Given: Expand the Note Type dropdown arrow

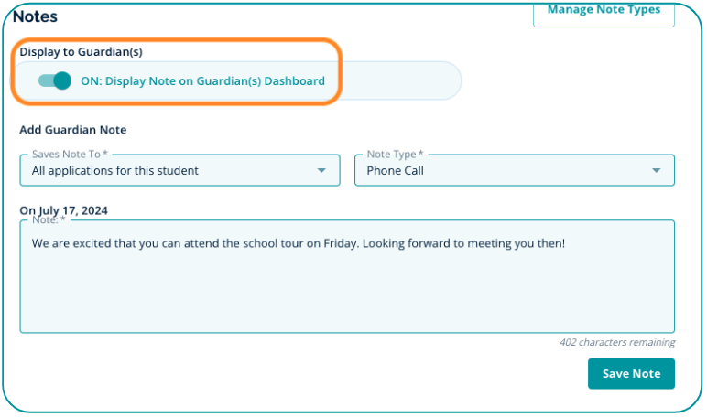Looking at the screenshot, I should 656,170.
